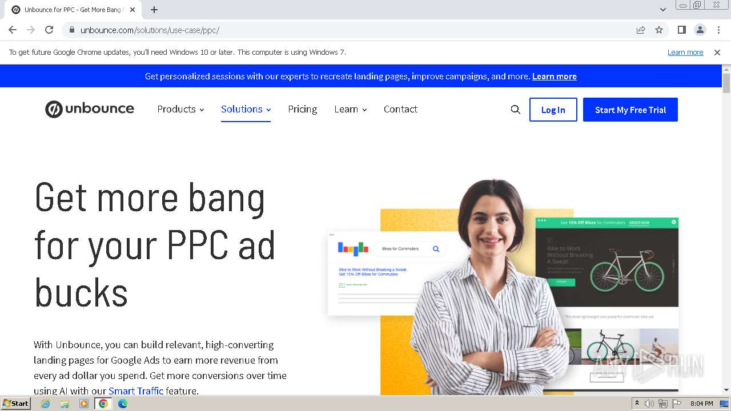
Task: Open the Smart Traffic link
Action: pos(136,391)
